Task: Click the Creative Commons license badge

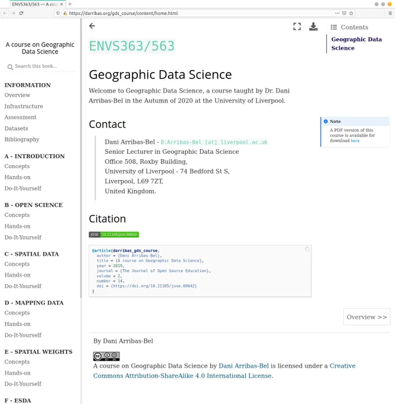Action: pos(106,356)
